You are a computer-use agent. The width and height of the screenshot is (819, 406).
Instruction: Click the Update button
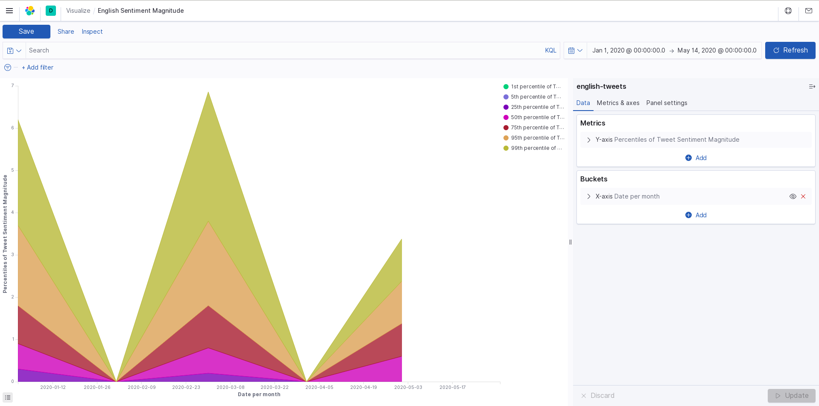tap(791, 396)
